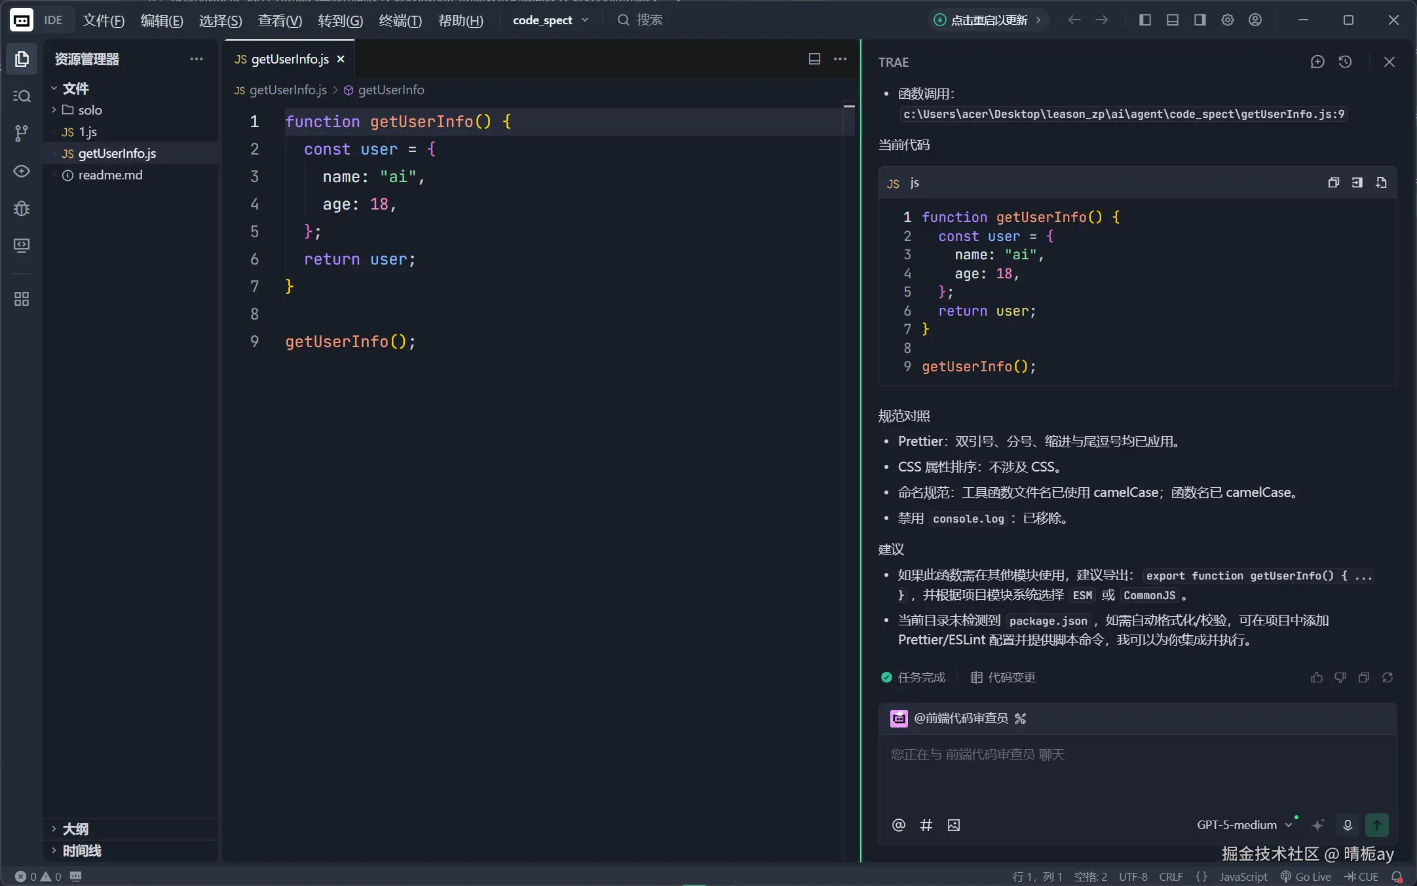Click the thumbs up feedback icon
1417x886 pixels.
[x=1316, y=677]
